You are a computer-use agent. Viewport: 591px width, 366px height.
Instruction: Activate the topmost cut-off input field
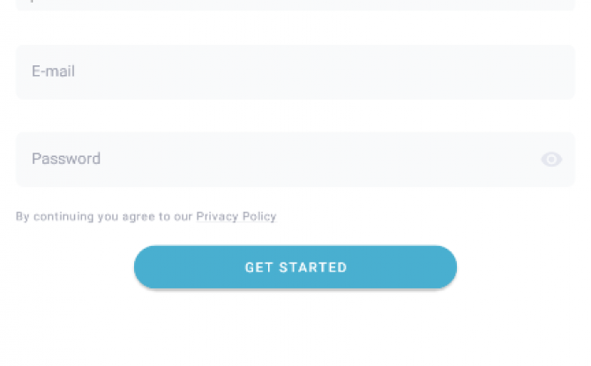[295, 5]
